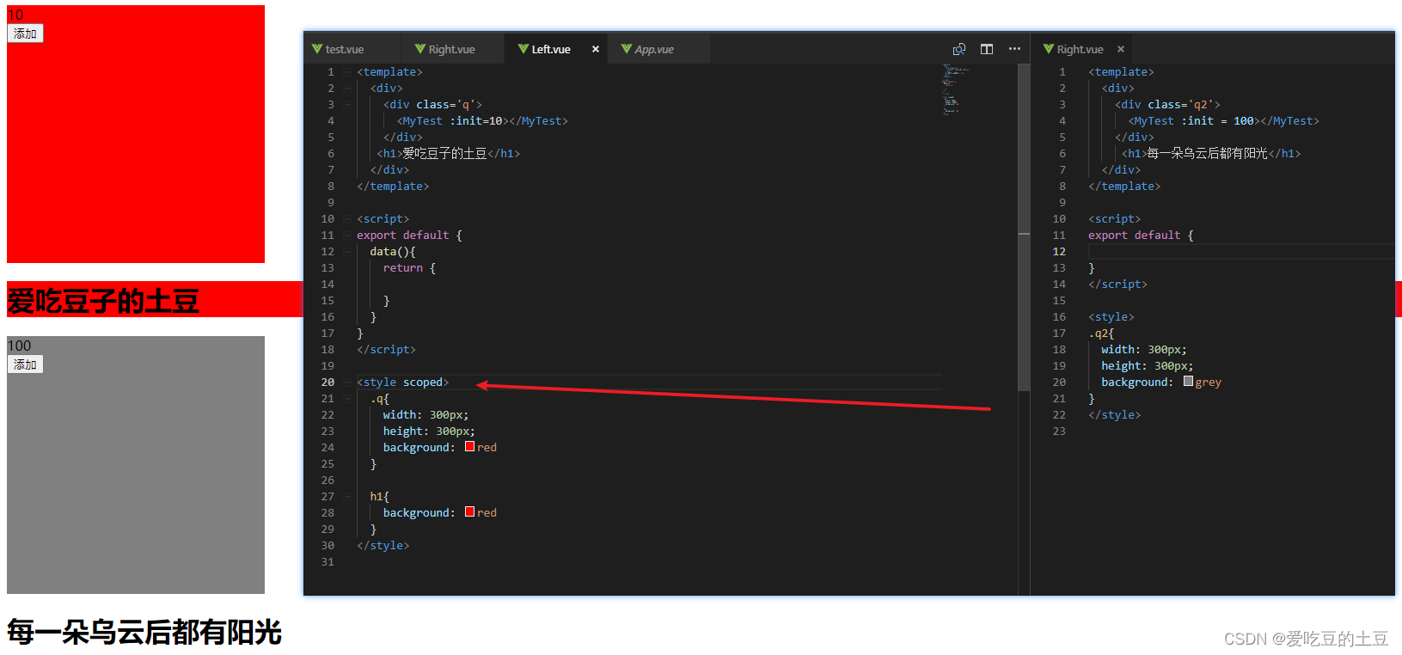
Task: Collapse the data() function at line 12 in Left.vue
Action: pos(347,252)
